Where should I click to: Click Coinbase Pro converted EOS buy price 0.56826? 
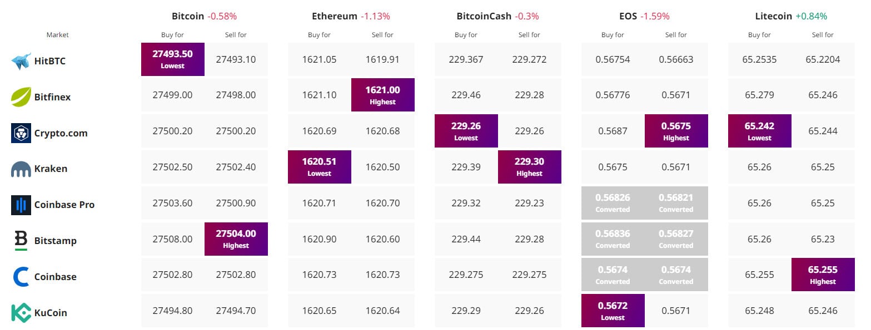point(613,202)
